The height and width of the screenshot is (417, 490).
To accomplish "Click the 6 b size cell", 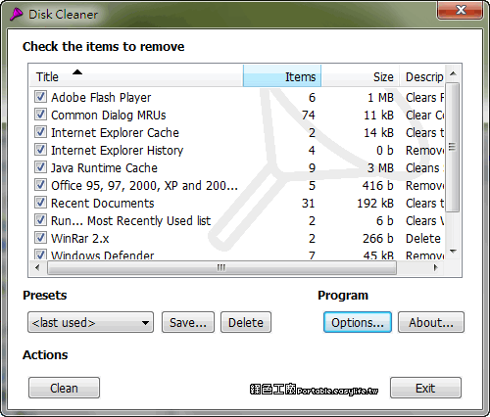I will tap(385, 220).
